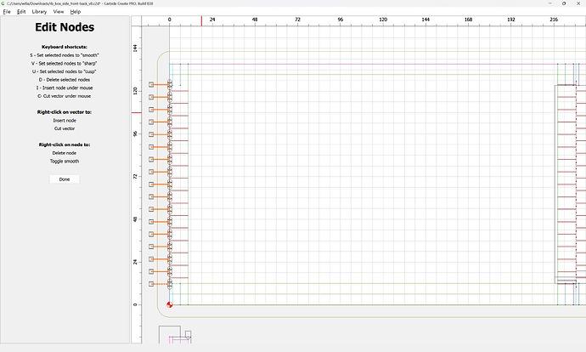Minimize the Carbide Create window
This screenshot has width=586, height=352.
(535, 3)
